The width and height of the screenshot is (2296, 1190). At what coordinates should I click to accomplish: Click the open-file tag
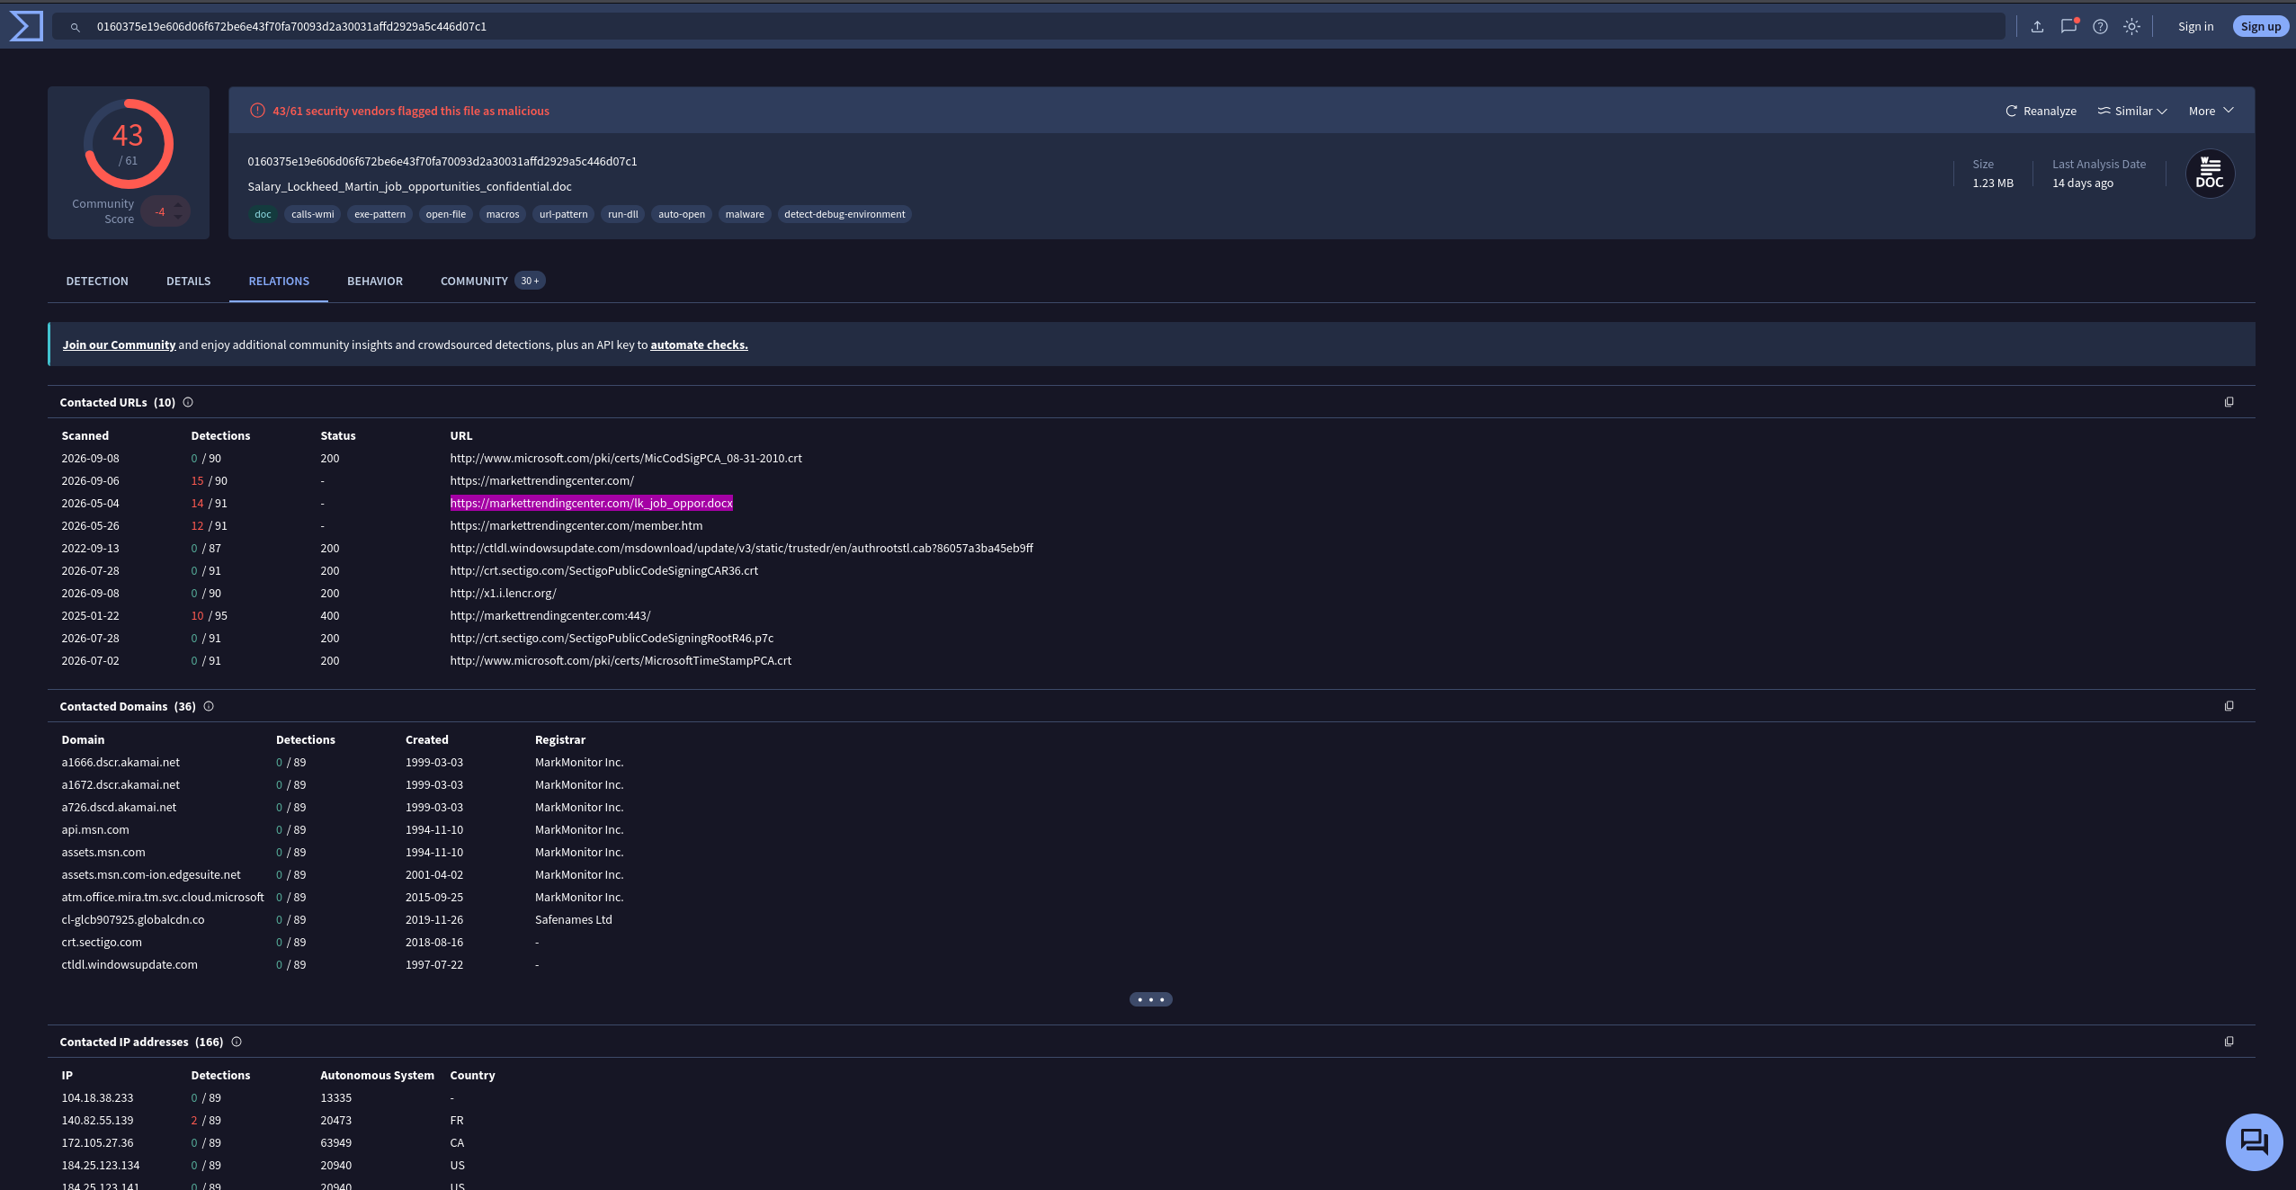tap(445, 214)
